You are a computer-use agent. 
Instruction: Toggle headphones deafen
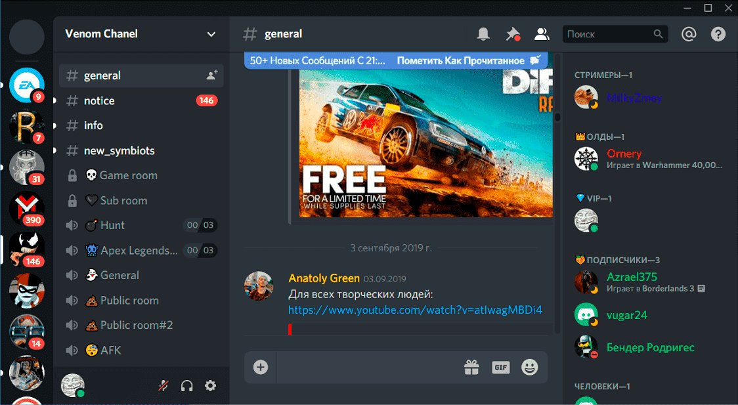[186, 386]
